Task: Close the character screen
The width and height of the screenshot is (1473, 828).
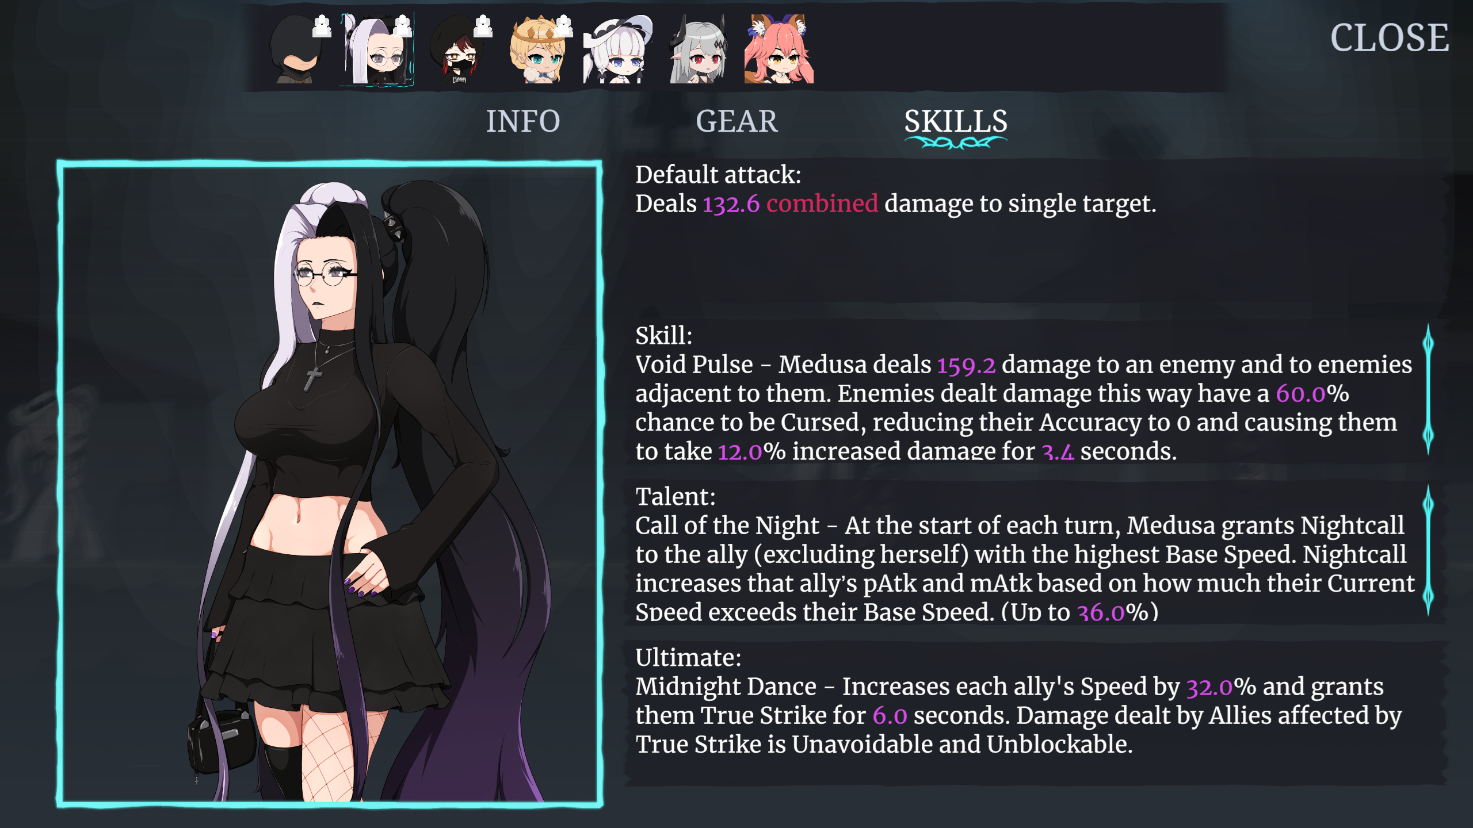Action: click(x=1390, y=38)
